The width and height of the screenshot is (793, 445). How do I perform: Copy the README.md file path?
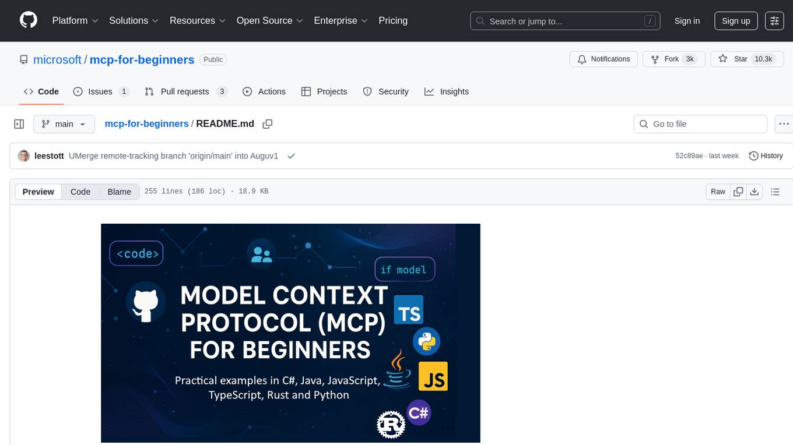[x=268, y=124]
